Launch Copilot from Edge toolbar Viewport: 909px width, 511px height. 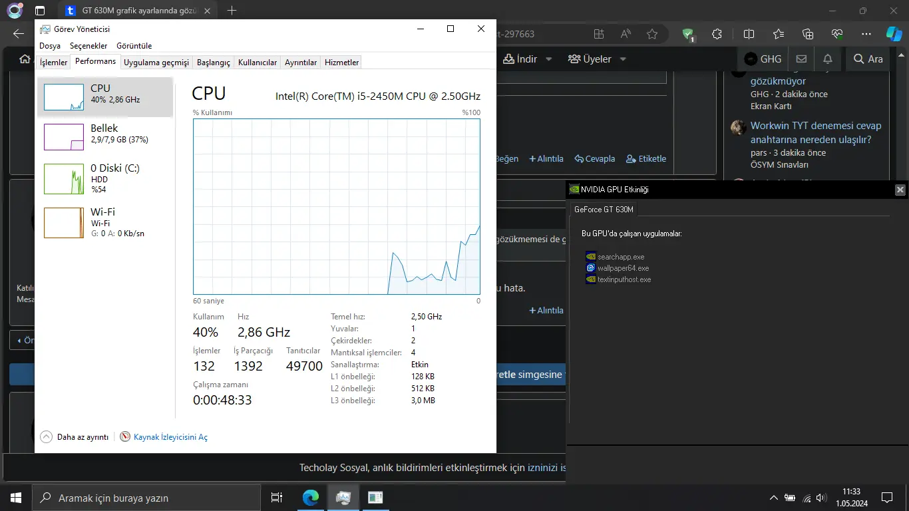(894, 34)
